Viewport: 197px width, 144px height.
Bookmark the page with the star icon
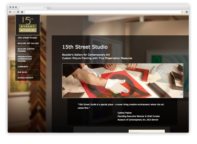click(x=182, y=12)
